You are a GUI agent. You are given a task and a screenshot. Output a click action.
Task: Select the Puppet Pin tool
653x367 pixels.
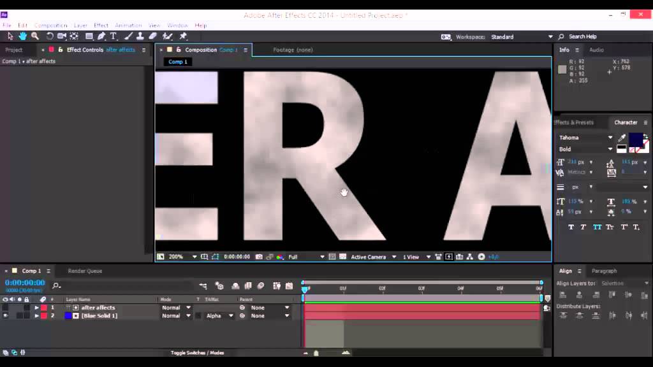[x=183, y=36]
